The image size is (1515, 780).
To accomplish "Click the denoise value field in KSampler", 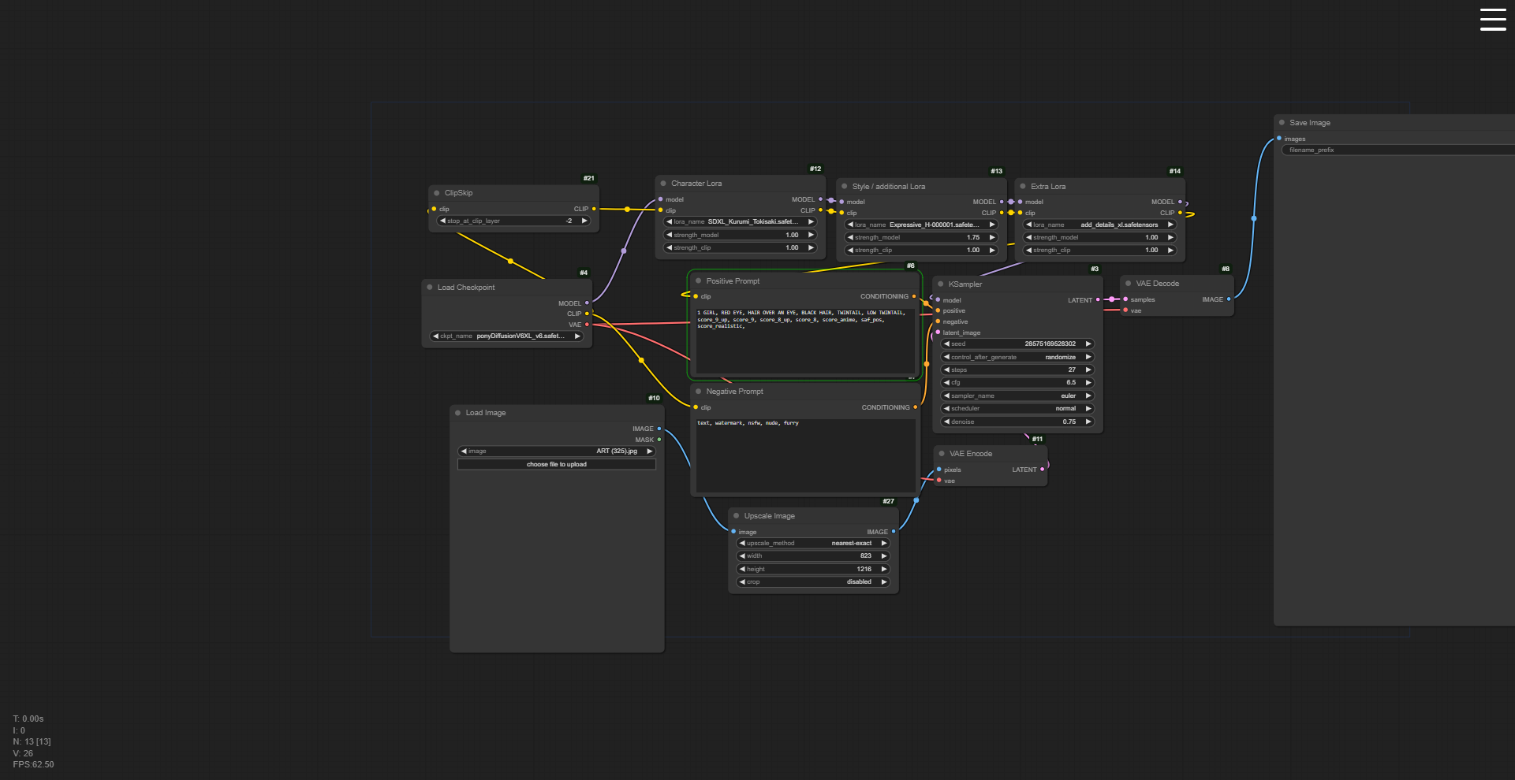I will click(x=1017, y=422).
